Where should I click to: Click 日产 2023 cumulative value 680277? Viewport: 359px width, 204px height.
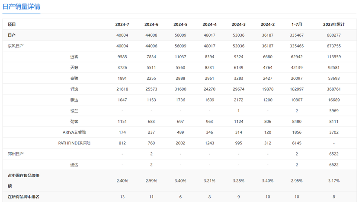tap(334, 35)
